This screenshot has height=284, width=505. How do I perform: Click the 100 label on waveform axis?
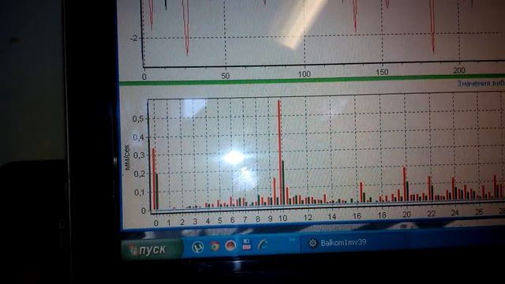pyautogui.click(x=304, y=74)
